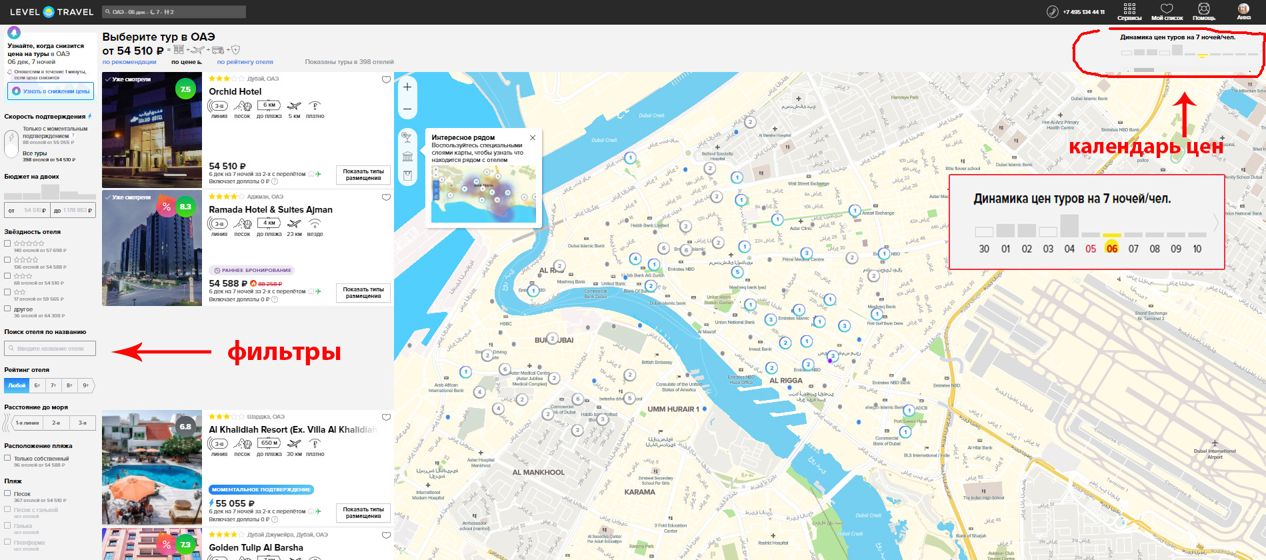Select 1-я линия sea distance option
Image resolution: width=1266 pixels, height=560 pixels.
click(x=27, y=423)
